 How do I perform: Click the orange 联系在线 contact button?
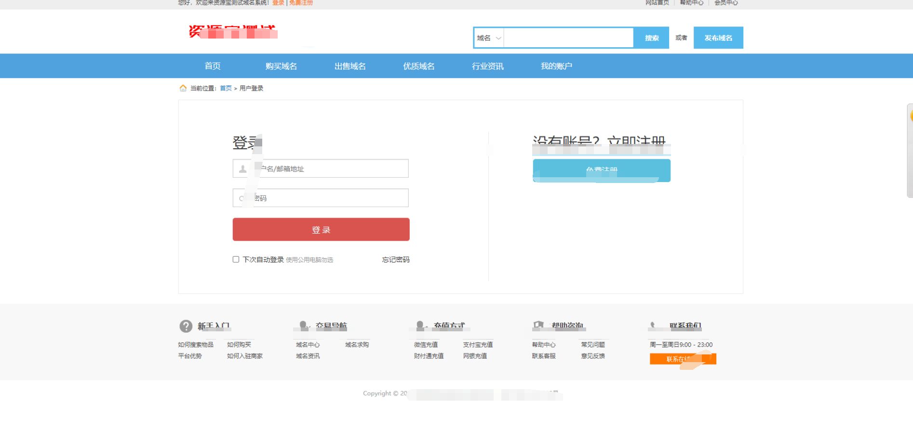coord(683,359)
